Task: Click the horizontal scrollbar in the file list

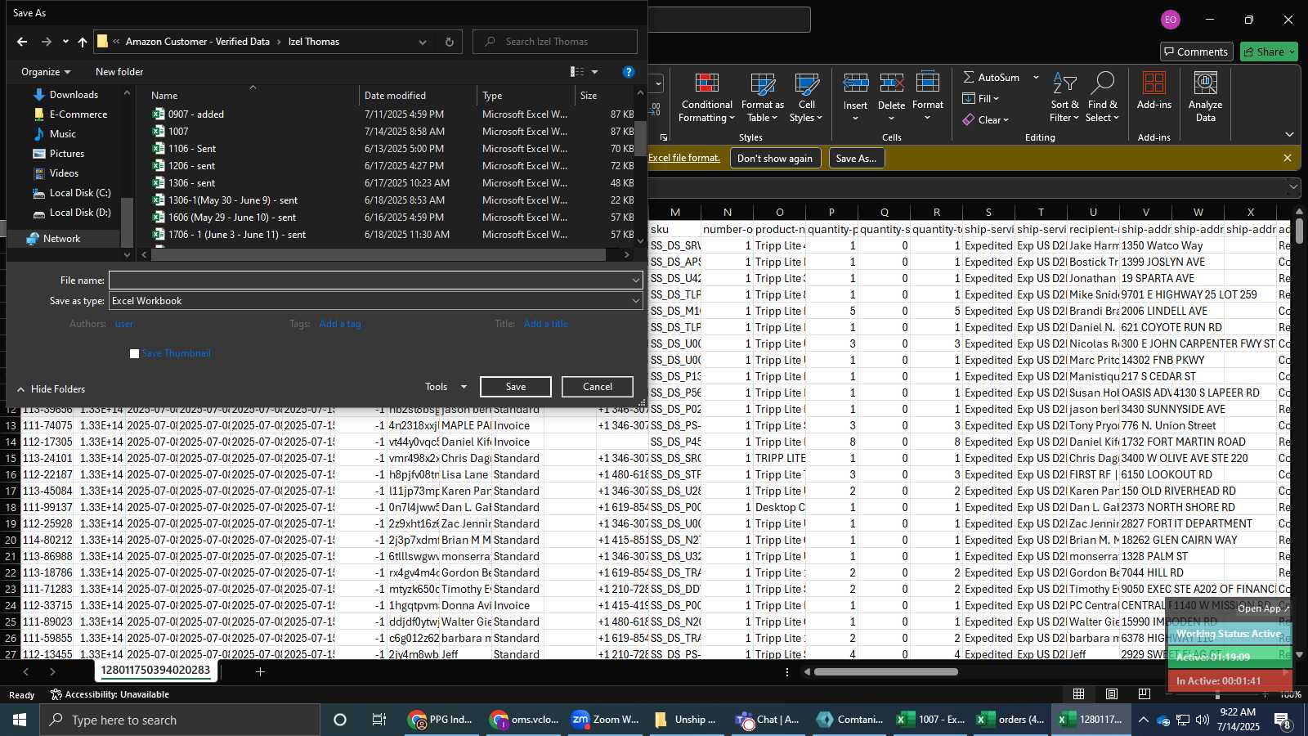Action: [x=379, y=255]
